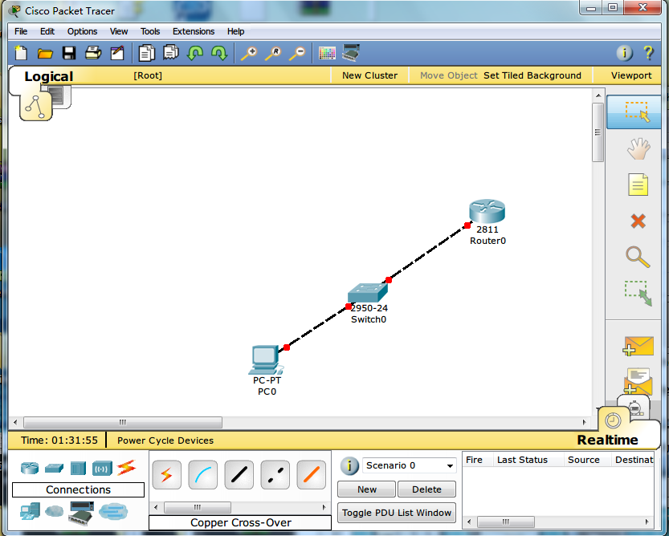Screen dimensions: 669x536
Task: Select the Switch0 device on canvas
Action: click(367, 293)
